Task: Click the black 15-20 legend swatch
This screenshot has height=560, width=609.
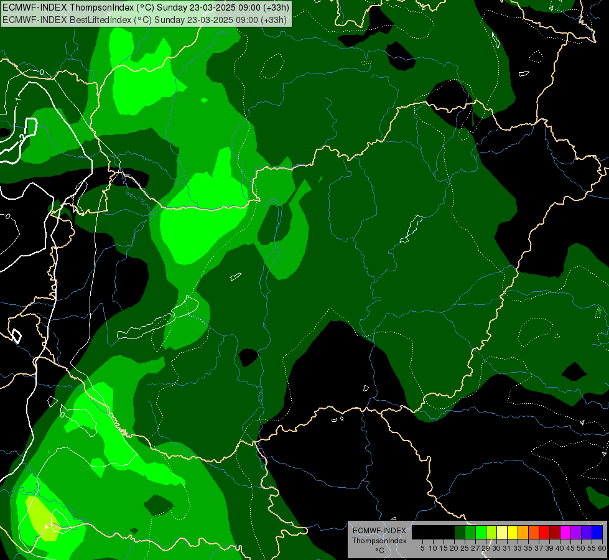Action: coord(449,532)
